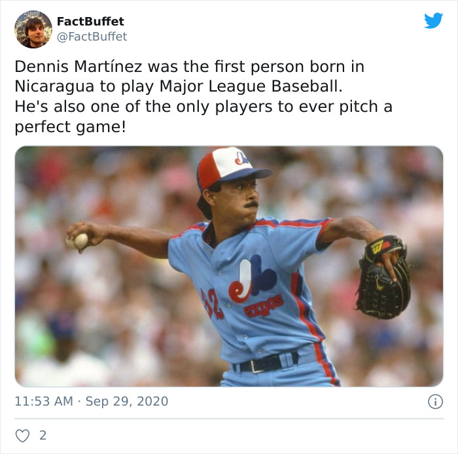This screenshot has height=454, width=458.
Task: Click the pitcher's black baseball glove
Action: point(383,277)
